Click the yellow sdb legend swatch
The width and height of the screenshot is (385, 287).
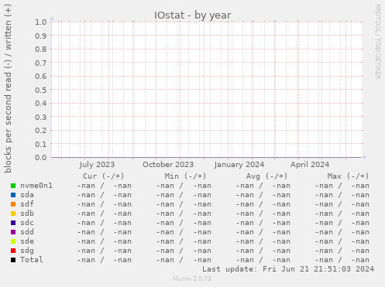(13, 214)
